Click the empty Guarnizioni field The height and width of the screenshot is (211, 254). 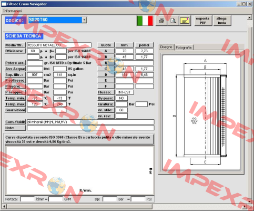46,110
